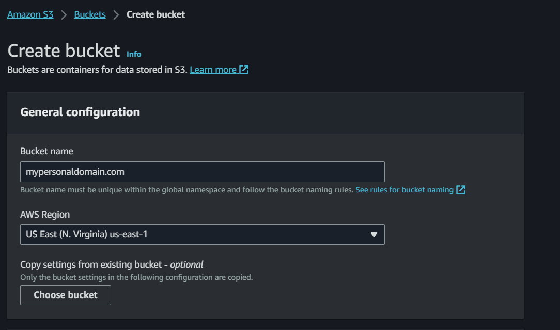This screenshot has height=330, width=560.
Task: Open the See rules for bucket naming link
Action: pos(405,189)
